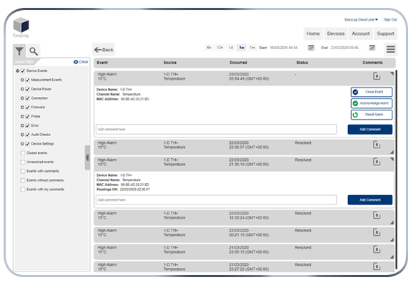411x285 pixels.
Task: Uncheck the Firmware filter
Action: coord(28,108)
